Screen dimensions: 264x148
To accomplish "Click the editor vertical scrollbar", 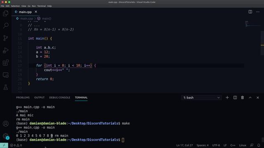I will pos(262,43).
